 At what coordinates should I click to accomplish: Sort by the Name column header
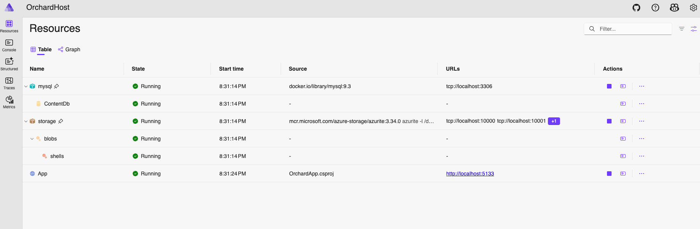[x=37, y=69]
